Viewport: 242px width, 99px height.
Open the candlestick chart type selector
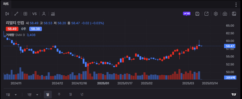point(7,14)
